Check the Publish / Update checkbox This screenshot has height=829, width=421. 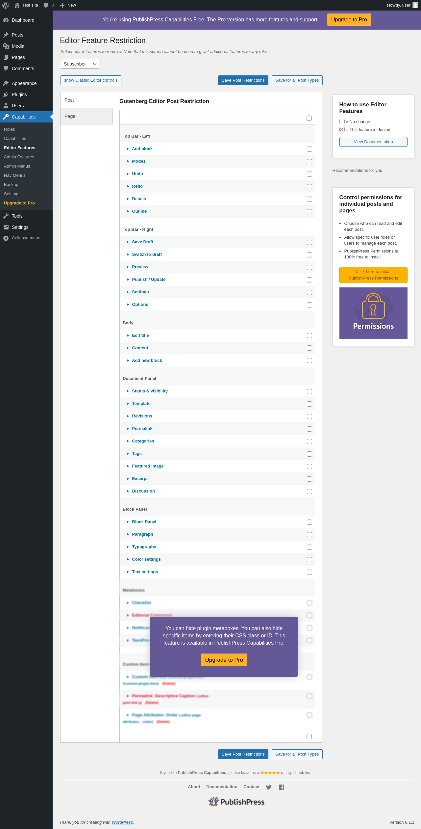pyautogui.click(x=310, y=280)
